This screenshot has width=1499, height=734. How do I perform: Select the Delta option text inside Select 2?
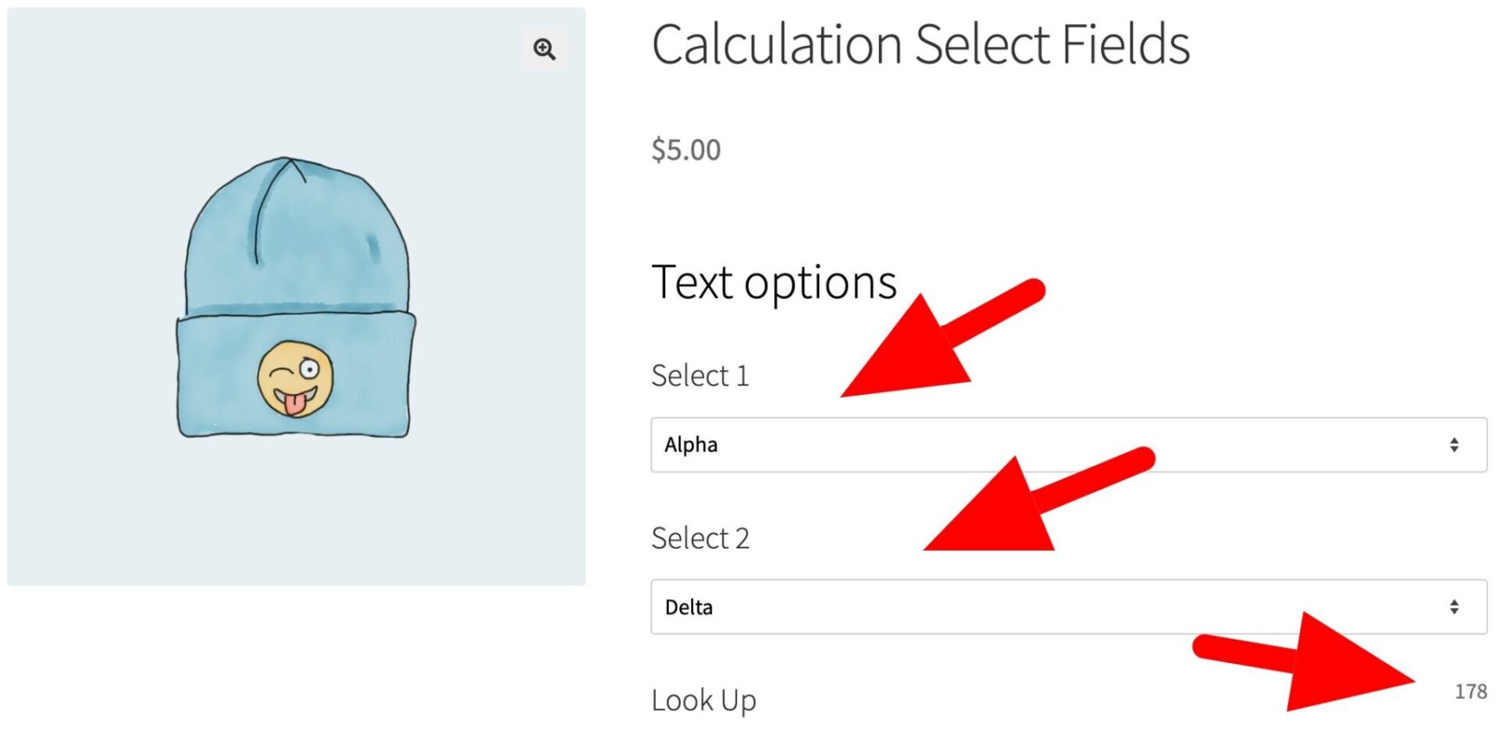tap(690, 607)
